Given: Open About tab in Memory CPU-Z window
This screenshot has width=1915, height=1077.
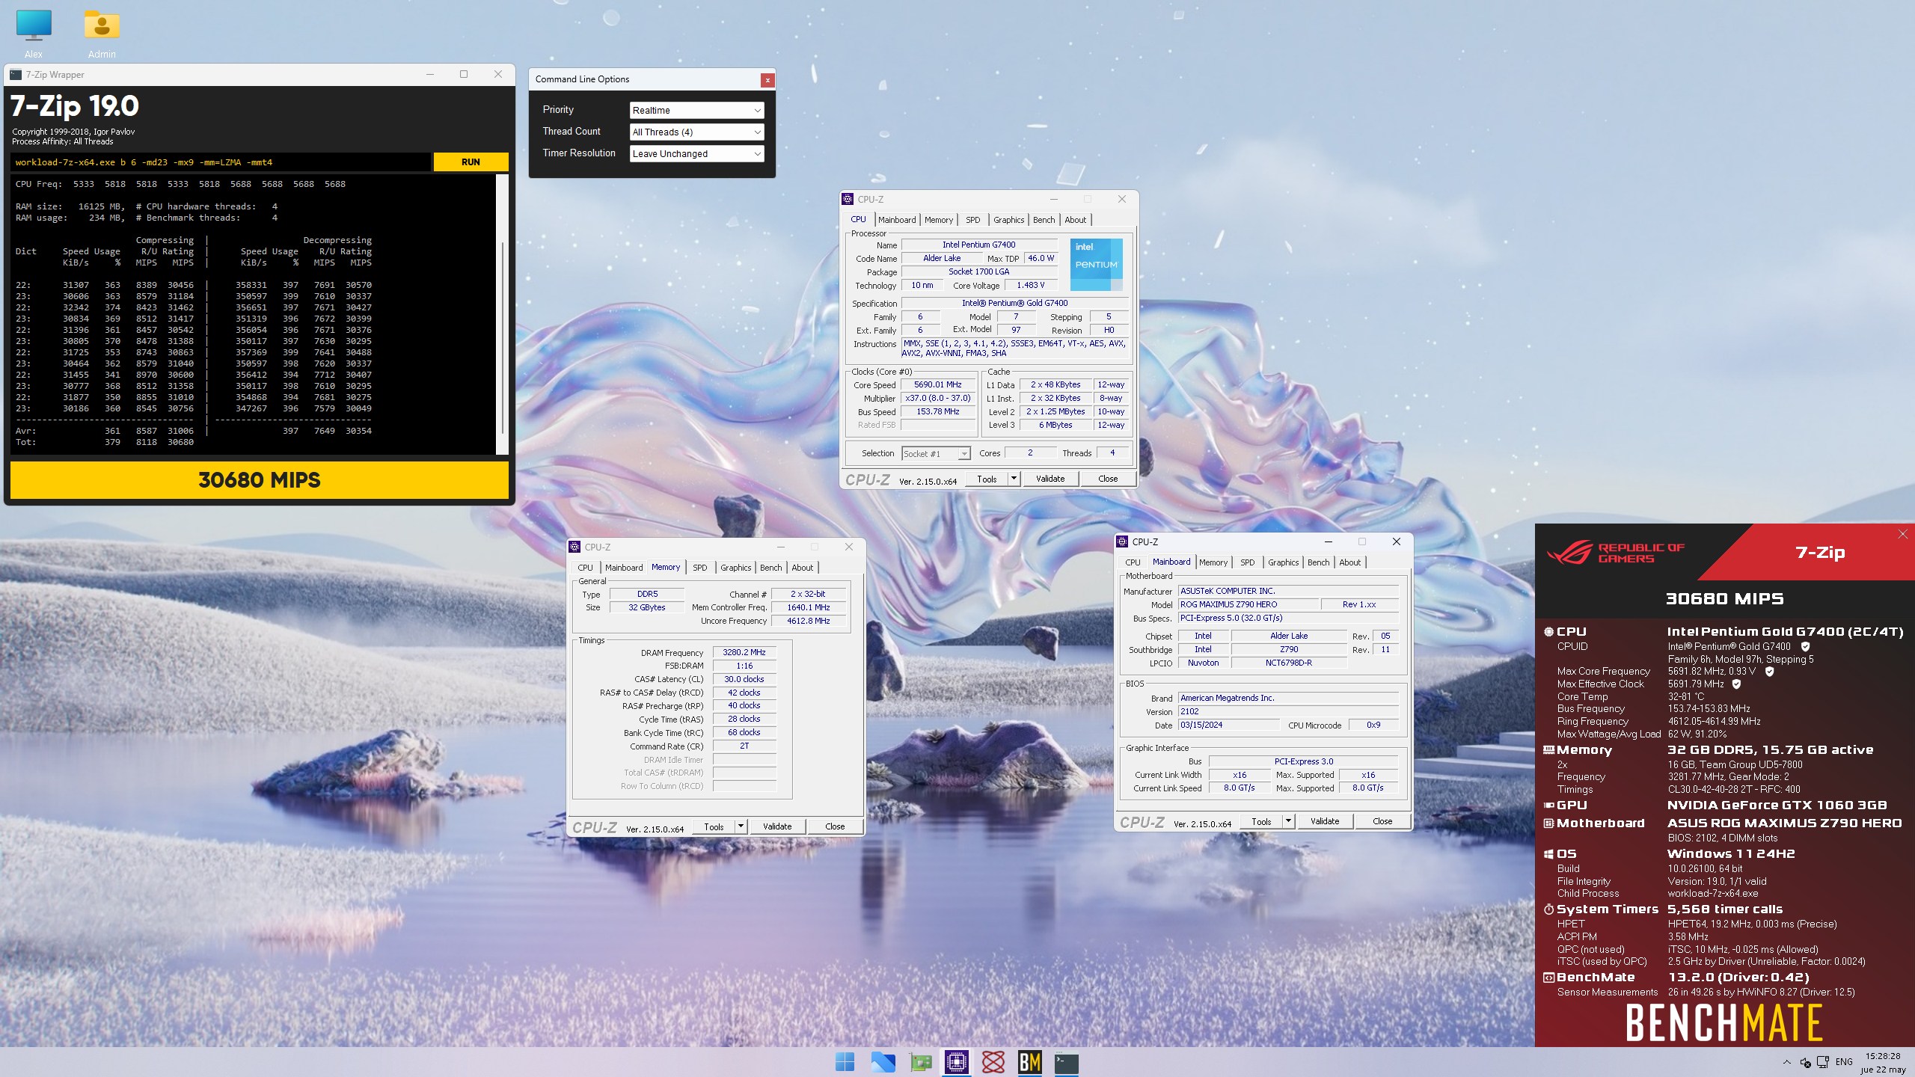Looking at the screenshot, I should pyautogui.click(x=802, y=568).
